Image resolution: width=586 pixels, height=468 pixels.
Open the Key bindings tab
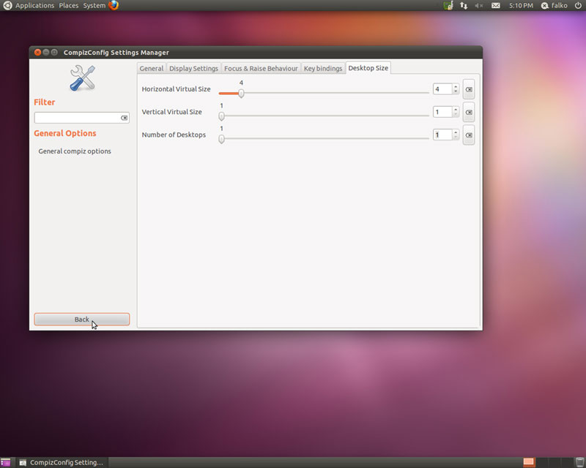pos(323,68)
